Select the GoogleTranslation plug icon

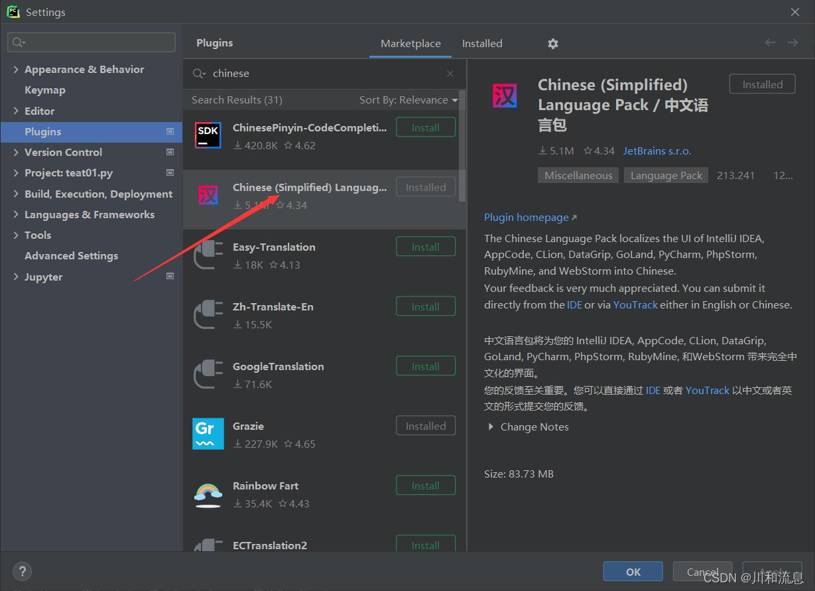click(x=208, y=375)
